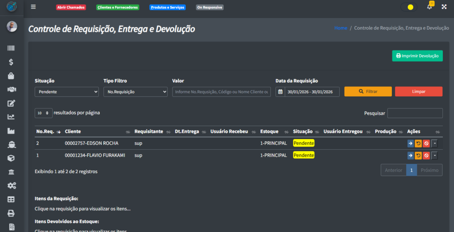This screenshot has width=454, height=232.
Task: Open the notifications bell icon
Action: point(429,7)
